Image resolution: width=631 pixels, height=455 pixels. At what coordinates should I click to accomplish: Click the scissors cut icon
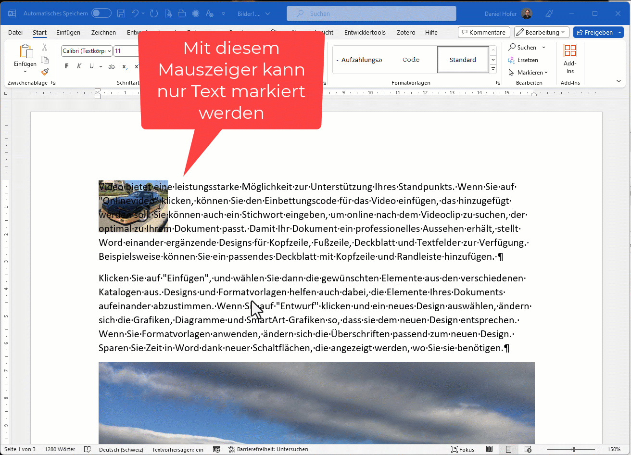coord(45,48)
